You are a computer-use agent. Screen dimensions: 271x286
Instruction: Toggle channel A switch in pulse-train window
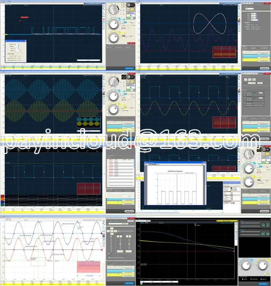124,22
